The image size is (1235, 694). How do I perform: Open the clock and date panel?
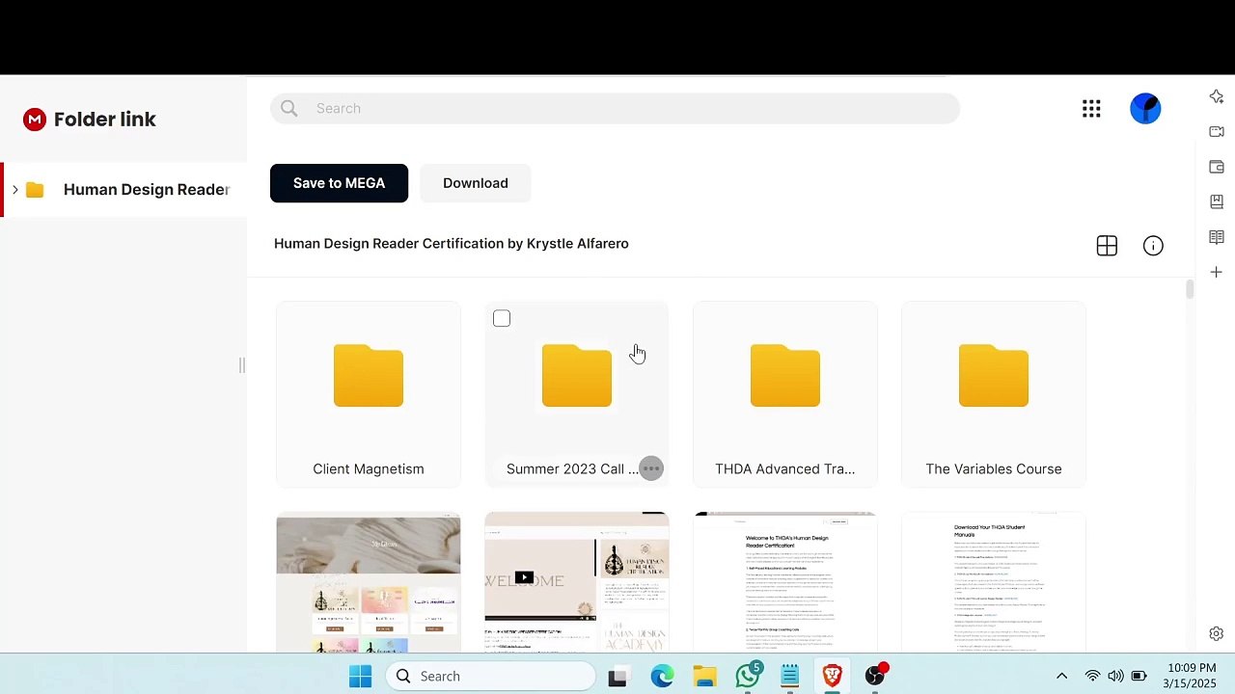point(1192,677)
